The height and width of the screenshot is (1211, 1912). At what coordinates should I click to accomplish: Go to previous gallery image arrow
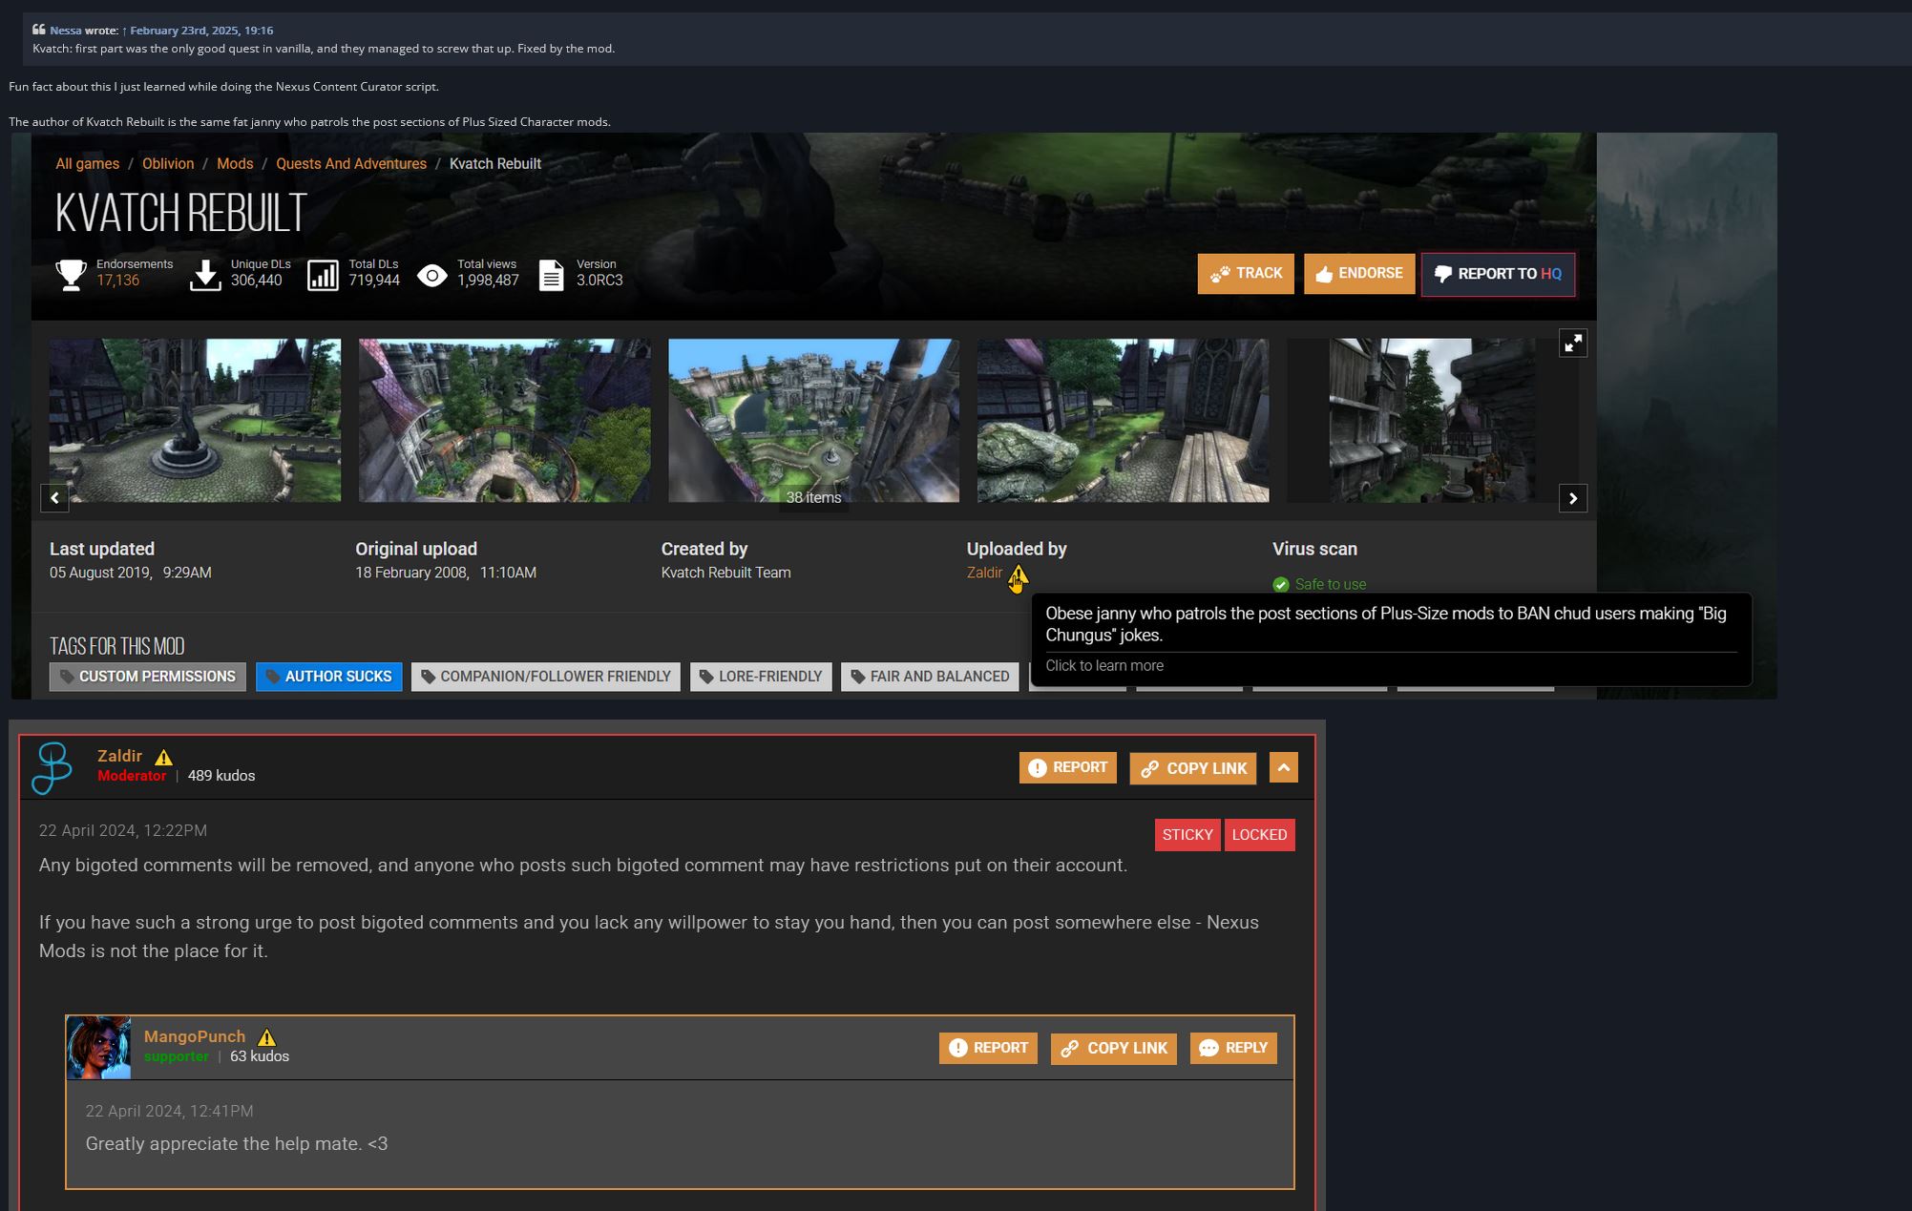(54, 498)
